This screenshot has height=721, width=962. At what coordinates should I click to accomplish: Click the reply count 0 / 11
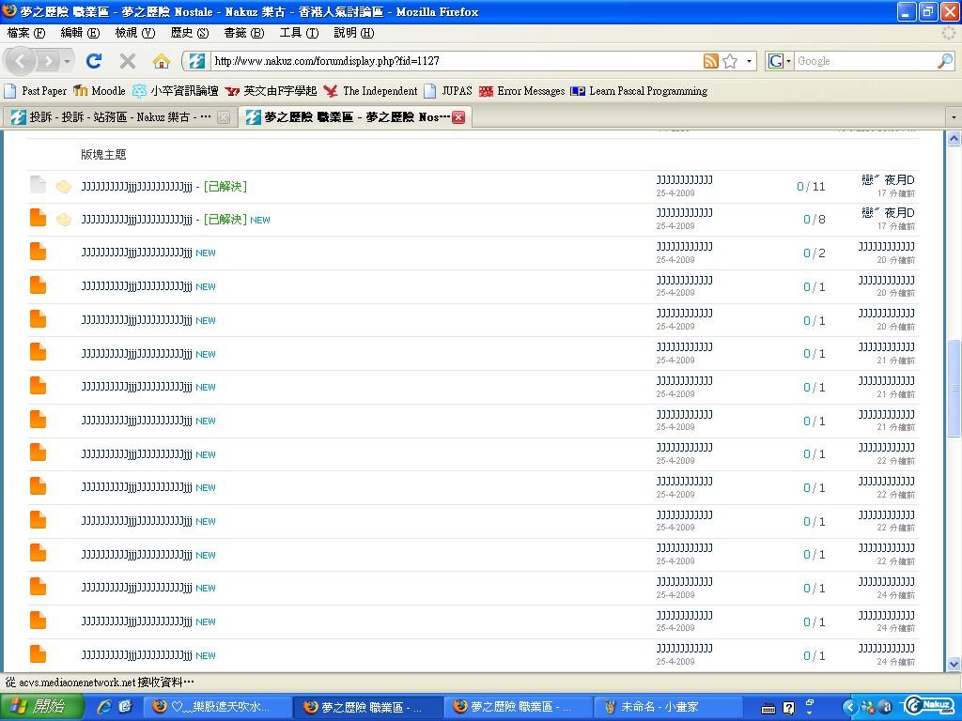pos(811,187)
